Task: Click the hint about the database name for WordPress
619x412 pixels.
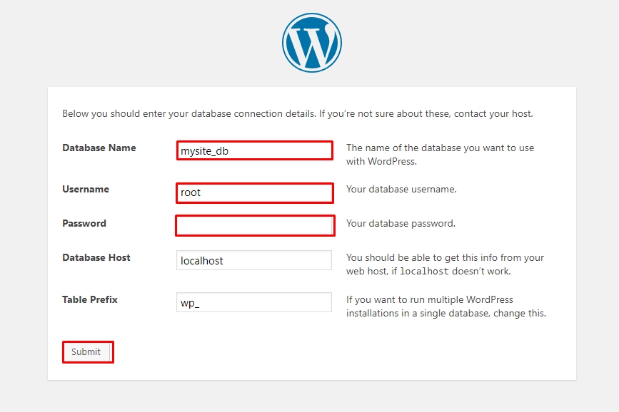Action: (x=441, y=155)
